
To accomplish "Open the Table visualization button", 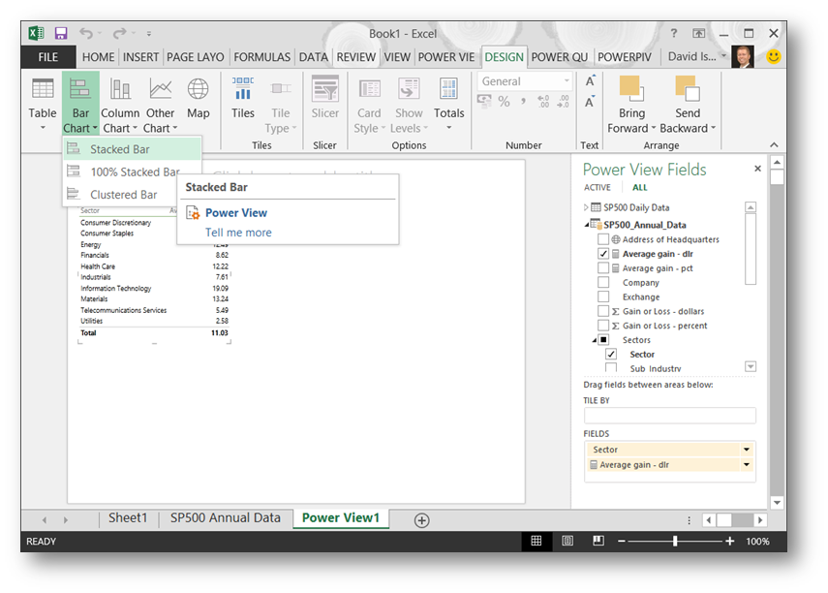I will [x=43, y=105].
